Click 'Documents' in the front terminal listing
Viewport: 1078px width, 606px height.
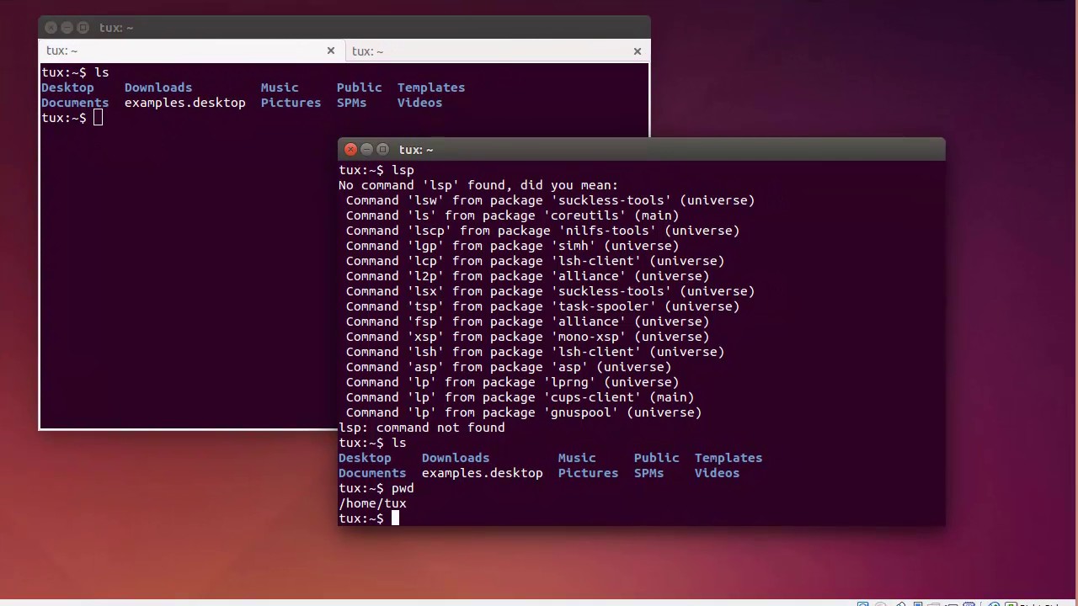[x=372, y=473]
